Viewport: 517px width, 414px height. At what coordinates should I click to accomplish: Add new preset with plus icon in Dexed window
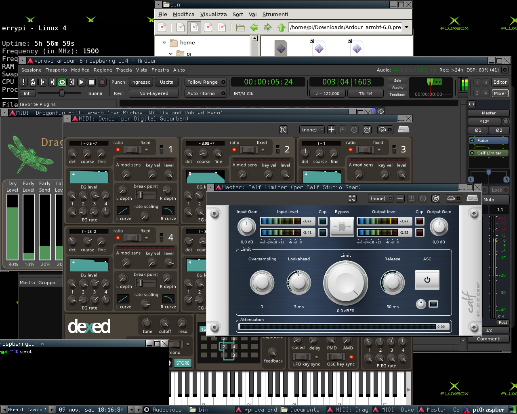(331, 130)
